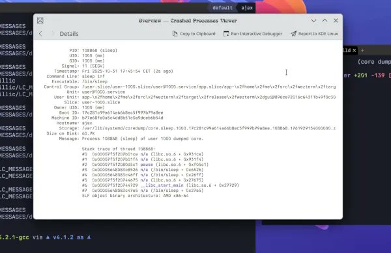The width and height of the screenshot is (391, 253).
Task: Click the Hostname value 'ajax'
Action: tap(87, 123)
